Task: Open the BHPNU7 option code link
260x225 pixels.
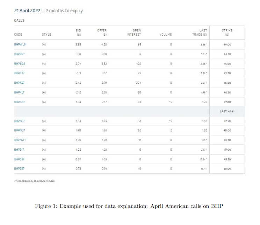Action: 20,130
